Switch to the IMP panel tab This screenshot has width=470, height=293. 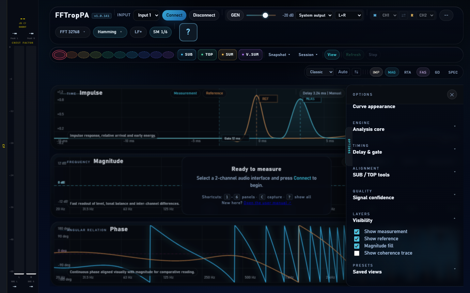tap(376, 72)
